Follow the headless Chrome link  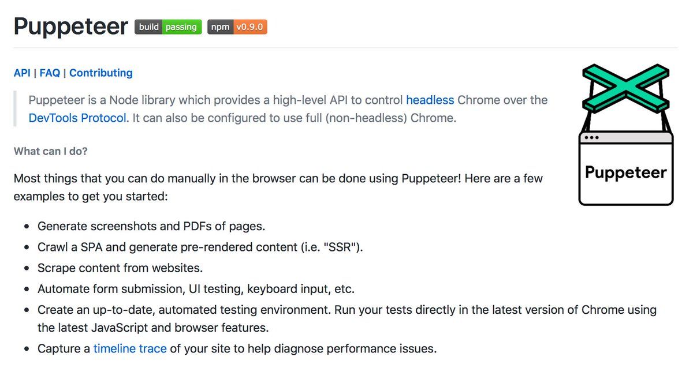point(430,100)
